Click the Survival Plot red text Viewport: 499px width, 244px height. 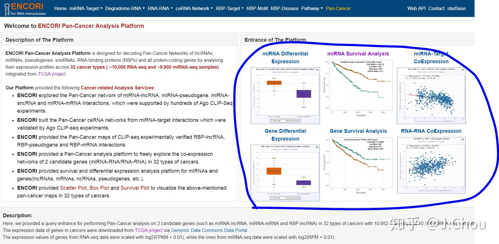point(135,188)
